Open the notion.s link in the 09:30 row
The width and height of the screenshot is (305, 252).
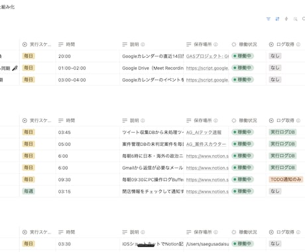tap(208, 180)
